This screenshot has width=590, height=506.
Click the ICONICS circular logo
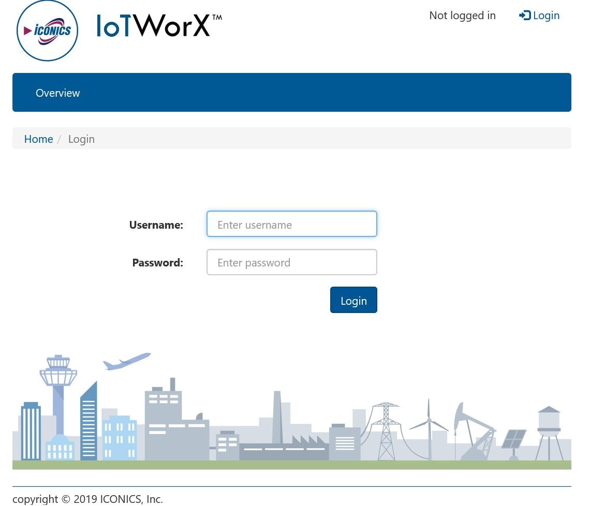pos(47,31)
